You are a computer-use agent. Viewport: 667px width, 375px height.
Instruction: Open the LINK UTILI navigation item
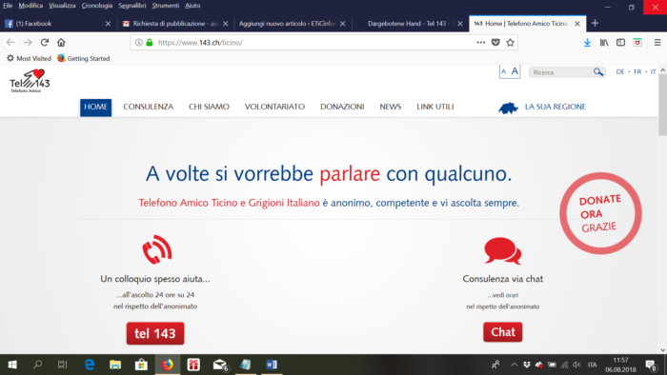(435, 107)
